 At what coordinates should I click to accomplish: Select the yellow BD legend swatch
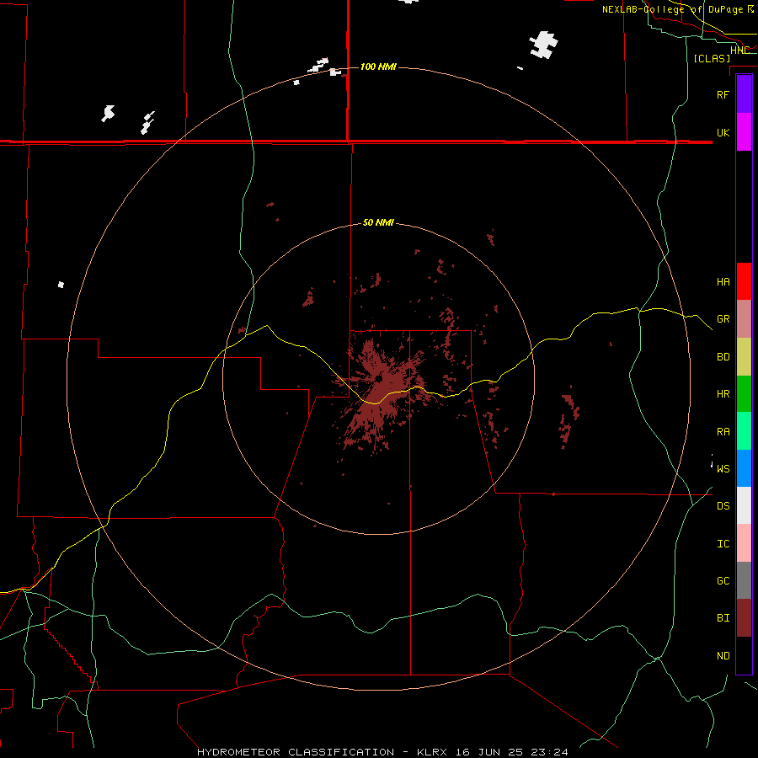coord(744,357)
